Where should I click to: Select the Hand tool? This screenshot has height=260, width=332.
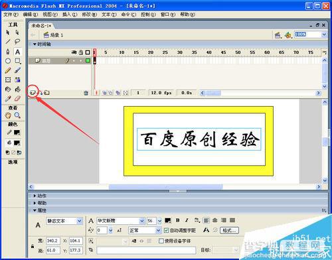click(x=8, y=115)
